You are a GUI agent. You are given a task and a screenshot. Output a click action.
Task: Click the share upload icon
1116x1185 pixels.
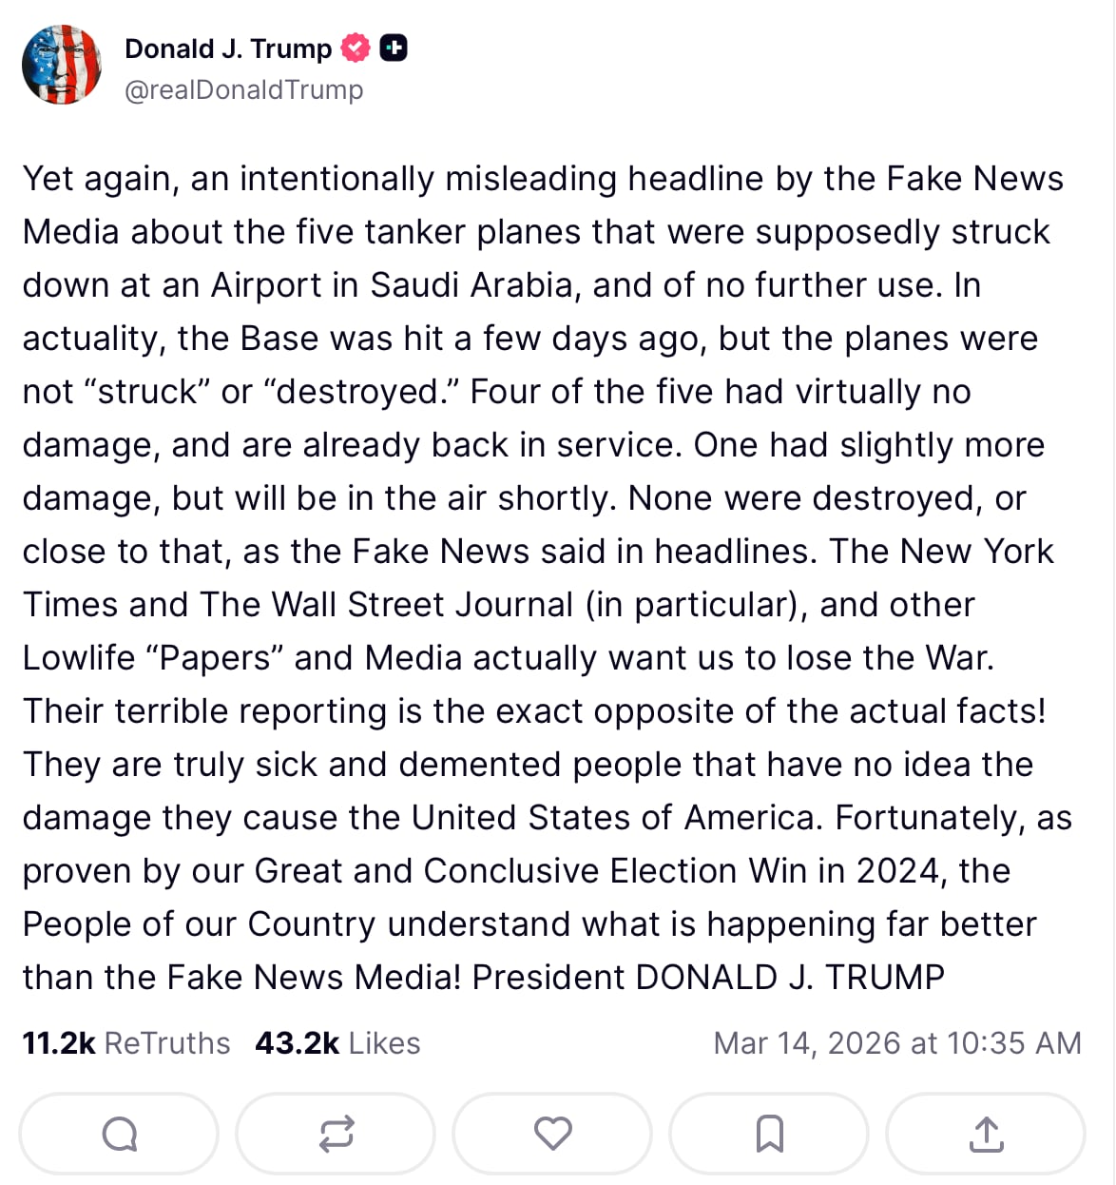pos(987,1133)
